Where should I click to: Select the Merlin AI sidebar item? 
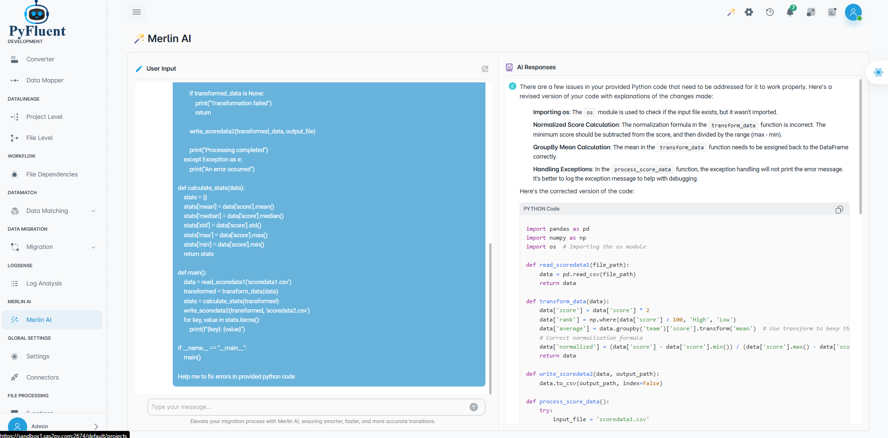[52, 320]
